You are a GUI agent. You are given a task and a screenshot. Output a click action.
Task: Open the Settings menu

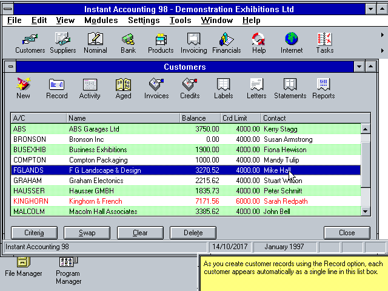click(x=144, y=20)
